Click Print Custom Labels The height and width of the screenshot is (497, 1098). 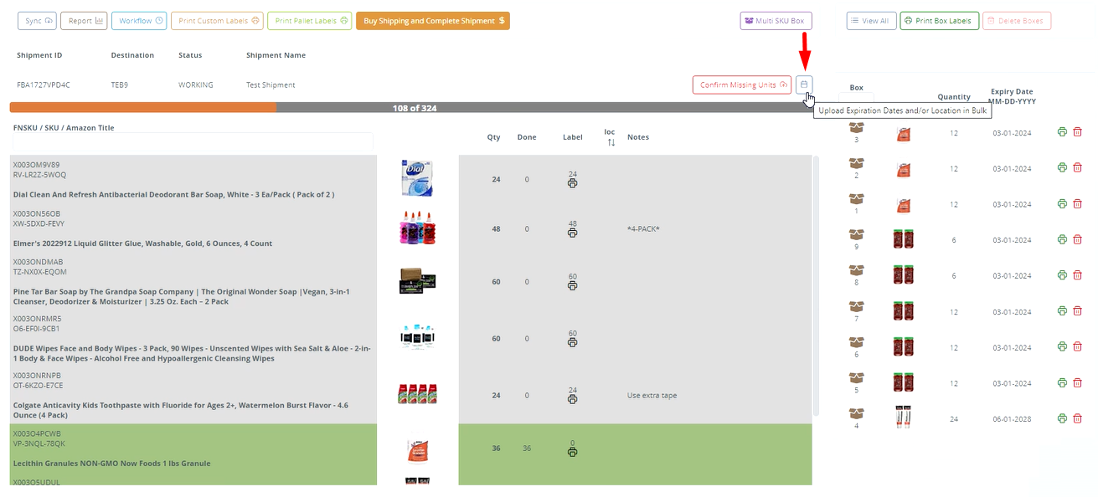217,21
